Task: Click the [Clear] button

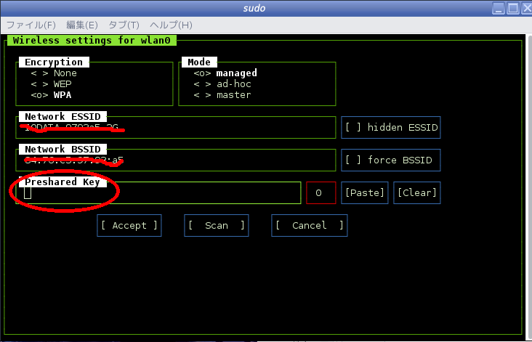Action: point(417,193)
